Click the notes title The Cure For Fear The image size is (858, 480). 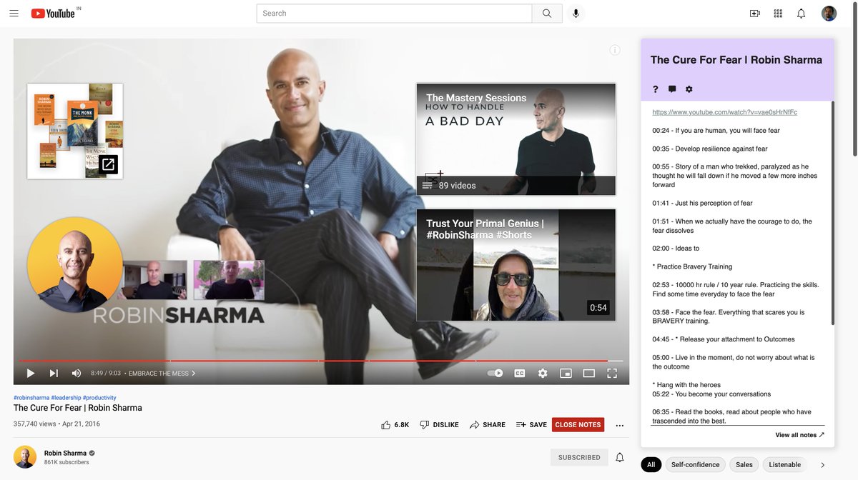point(736,60)
